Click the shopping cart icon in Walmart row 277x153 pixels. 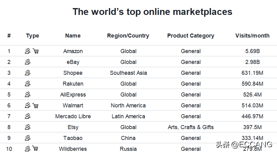tap(35, 106)
